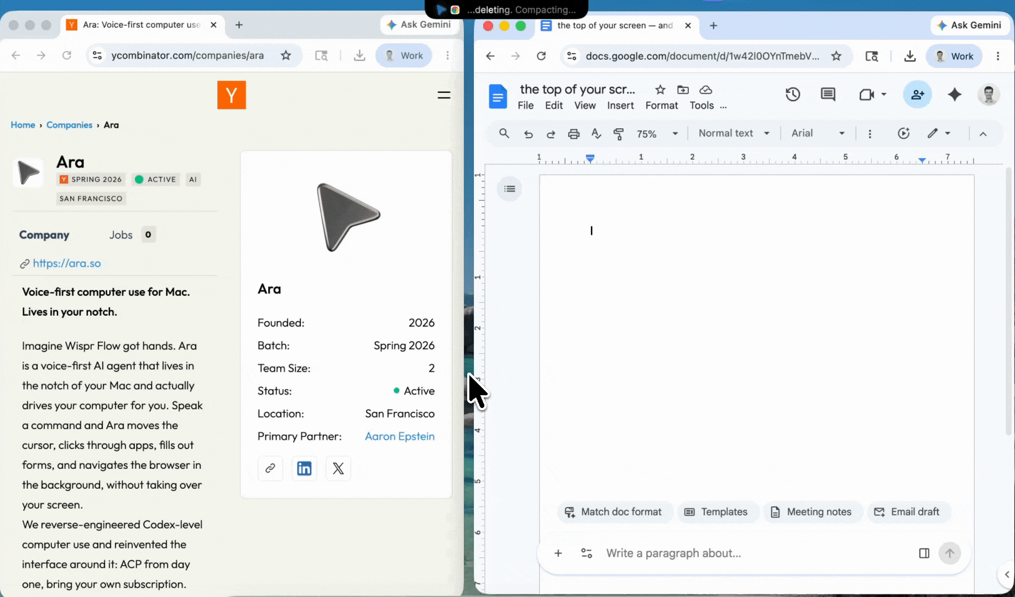Select the Company tab
Screen dimensions: 1015x597
pyautogui.click(x=44, y=235)
